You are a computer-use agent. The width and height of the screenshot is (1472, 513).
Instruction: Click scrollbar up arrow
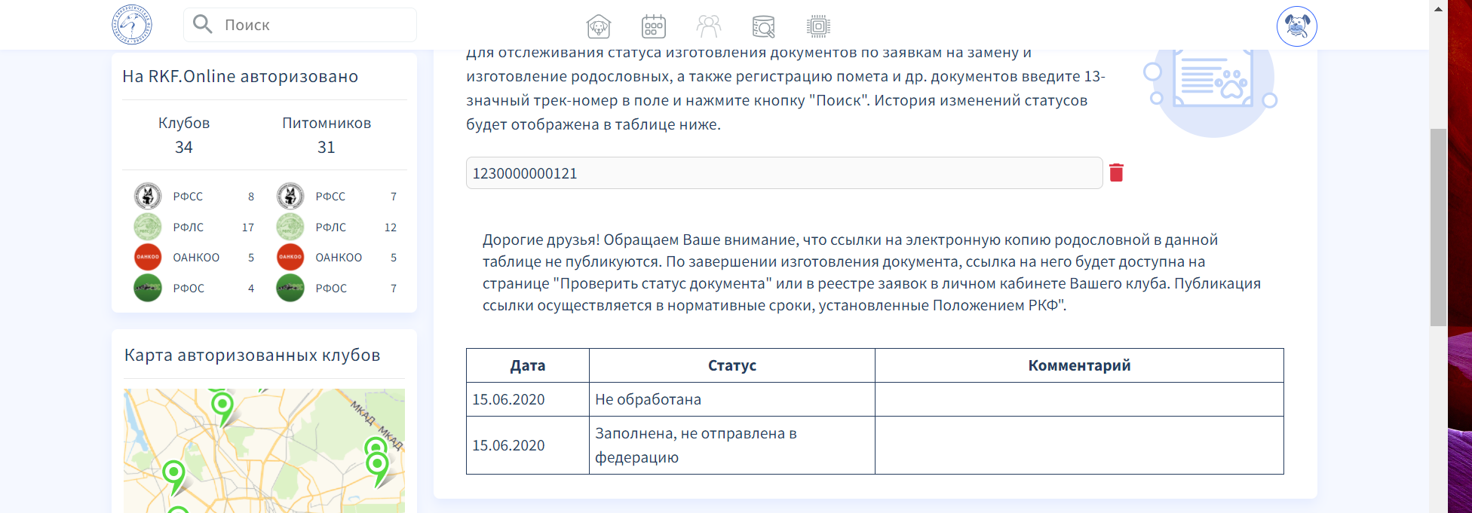pos(1438,9)
